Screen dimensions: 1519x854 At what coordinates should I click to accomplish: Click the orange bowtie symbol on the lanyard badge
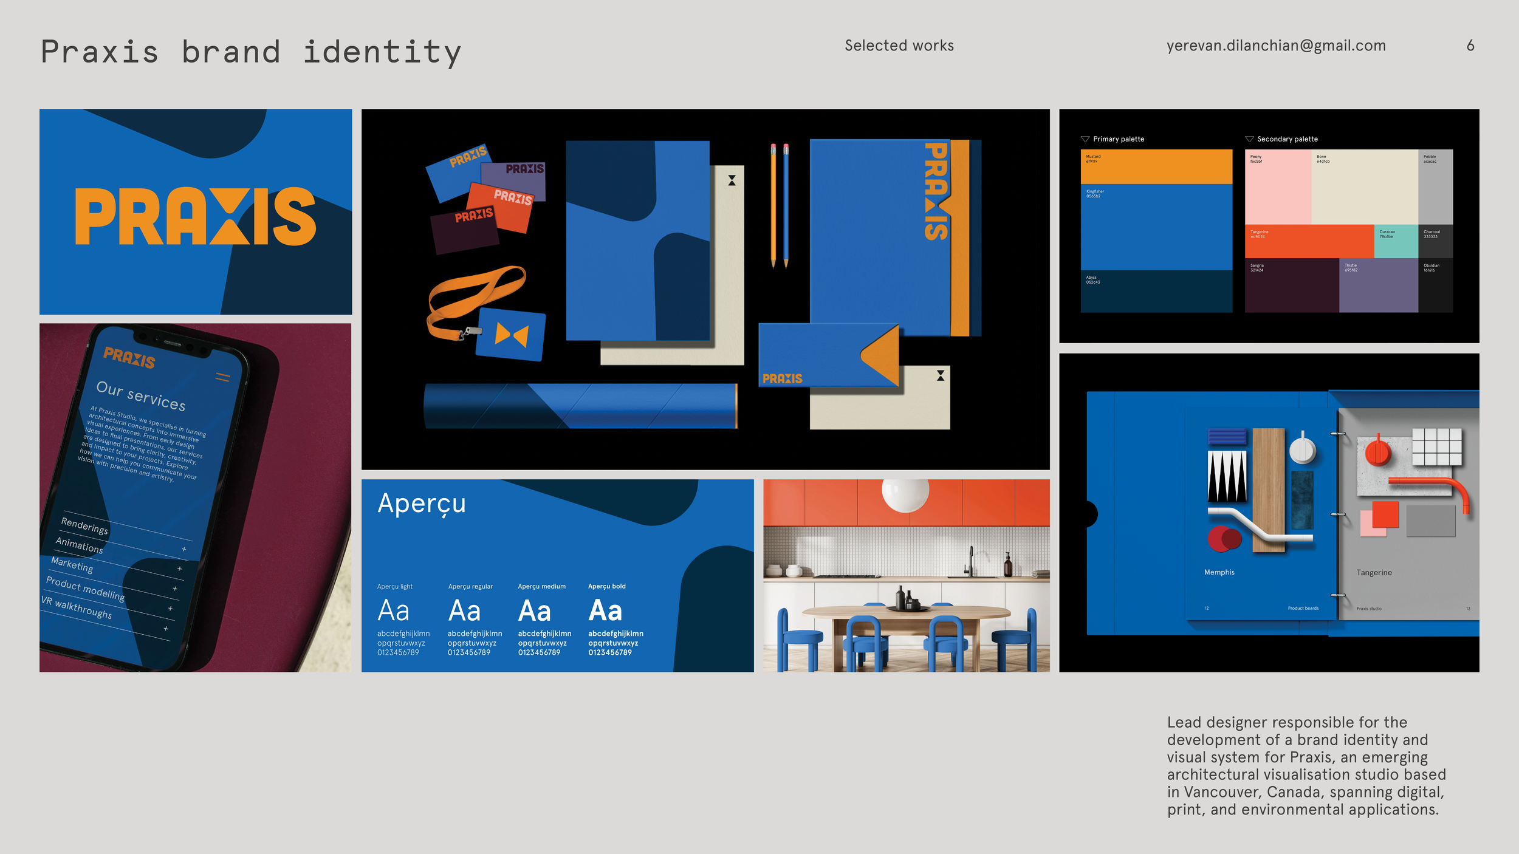512,335
